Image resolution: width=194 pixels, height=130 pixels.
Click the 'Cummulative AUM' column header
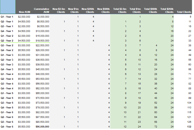click(42, 11)
